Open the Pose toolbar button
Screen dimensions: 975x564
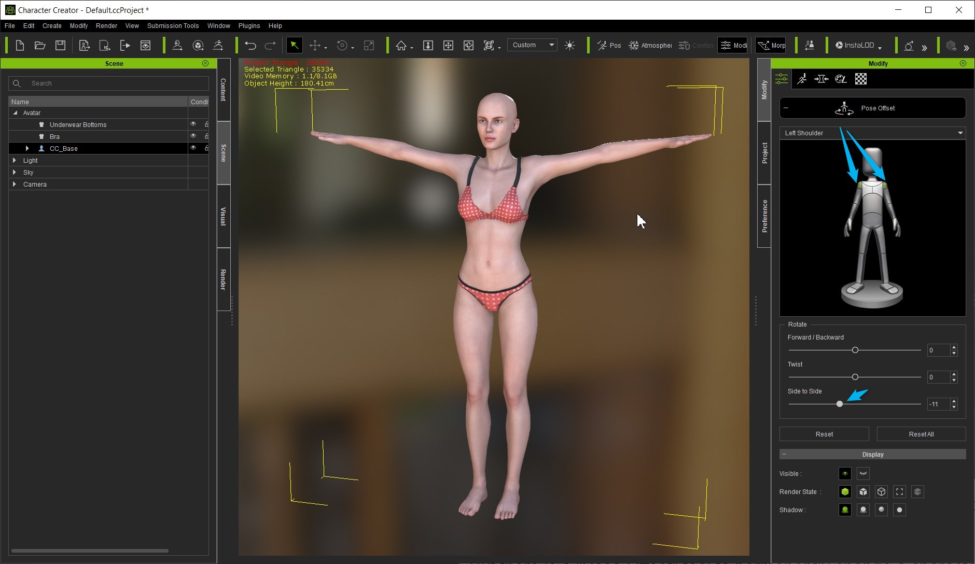click(609, 46)
